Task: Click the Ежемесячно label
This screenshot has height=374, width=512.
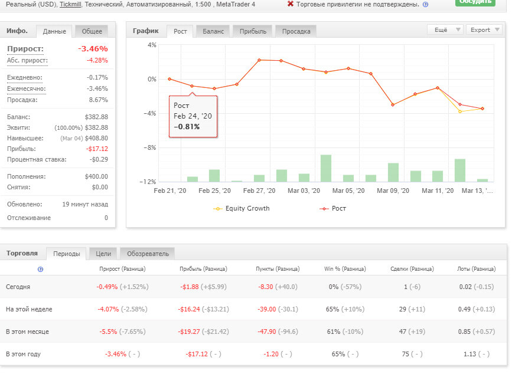Action: (27, 88)
